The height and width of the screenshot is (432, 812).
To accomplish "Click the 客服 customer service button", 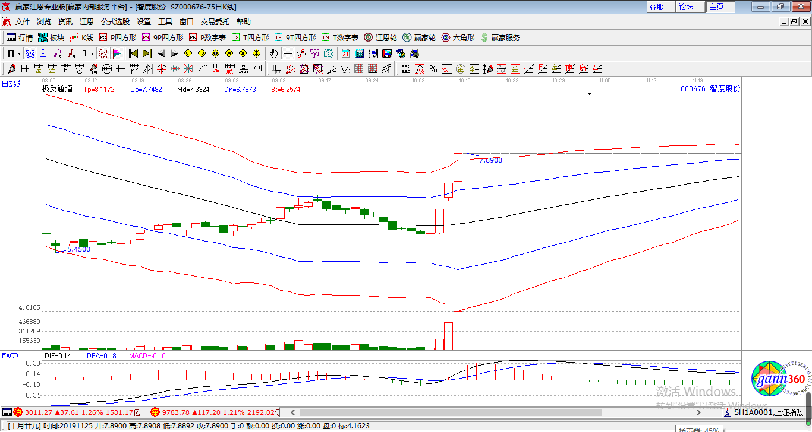I will (x=661, y=7).
